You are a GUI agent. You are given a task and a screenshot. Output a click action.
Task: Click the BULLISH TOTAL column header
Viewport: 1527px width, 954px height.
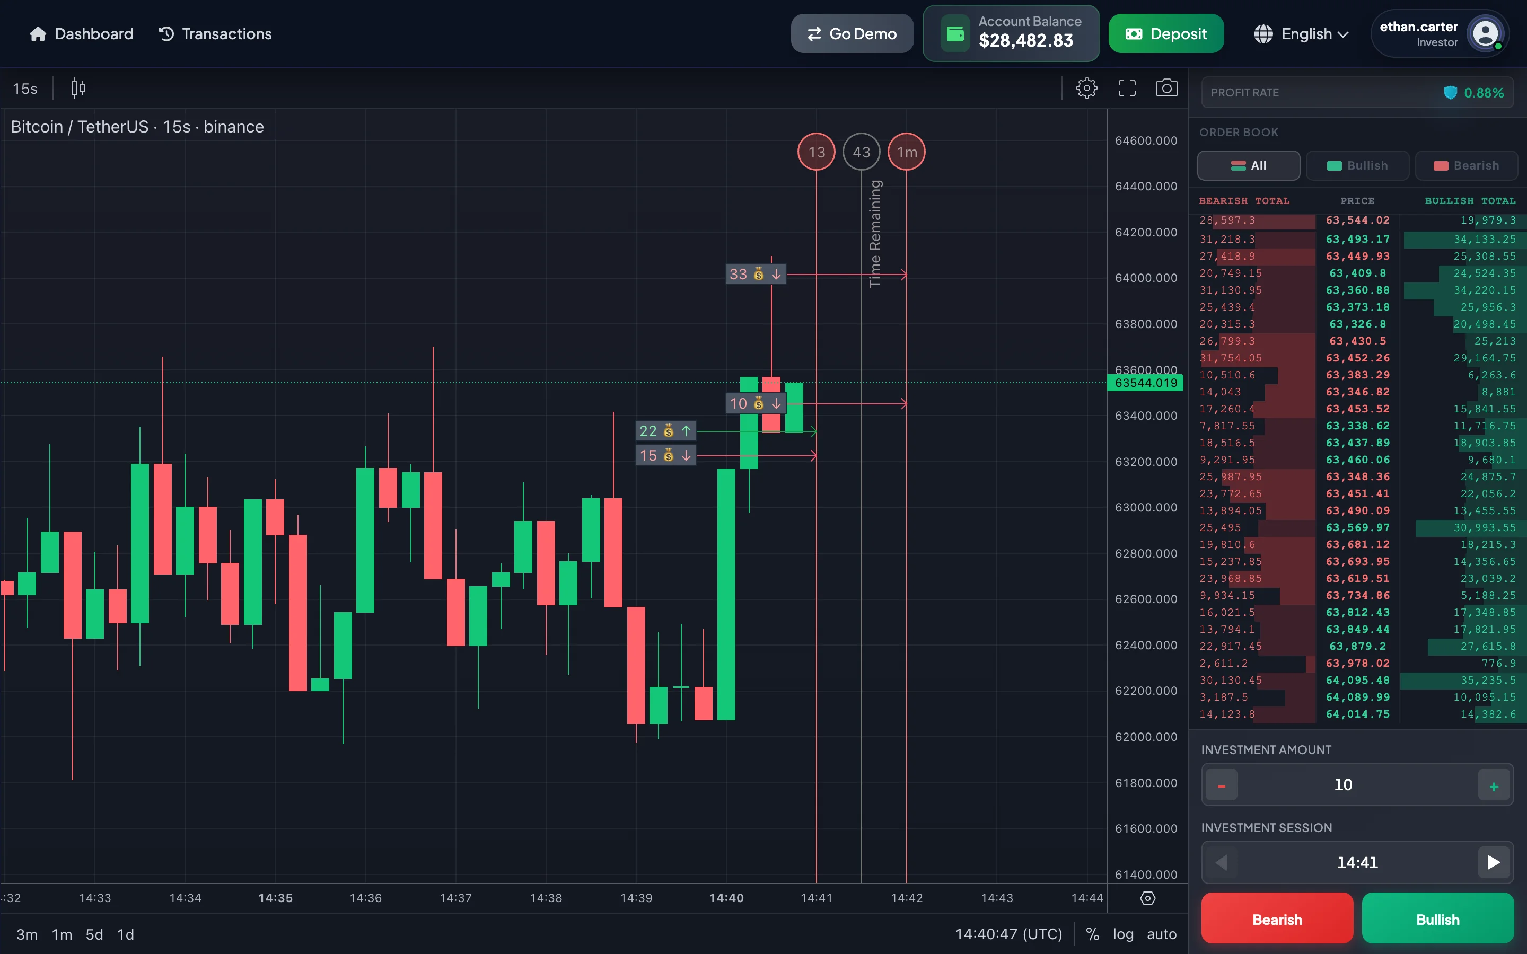click(x=1470, y=201)
